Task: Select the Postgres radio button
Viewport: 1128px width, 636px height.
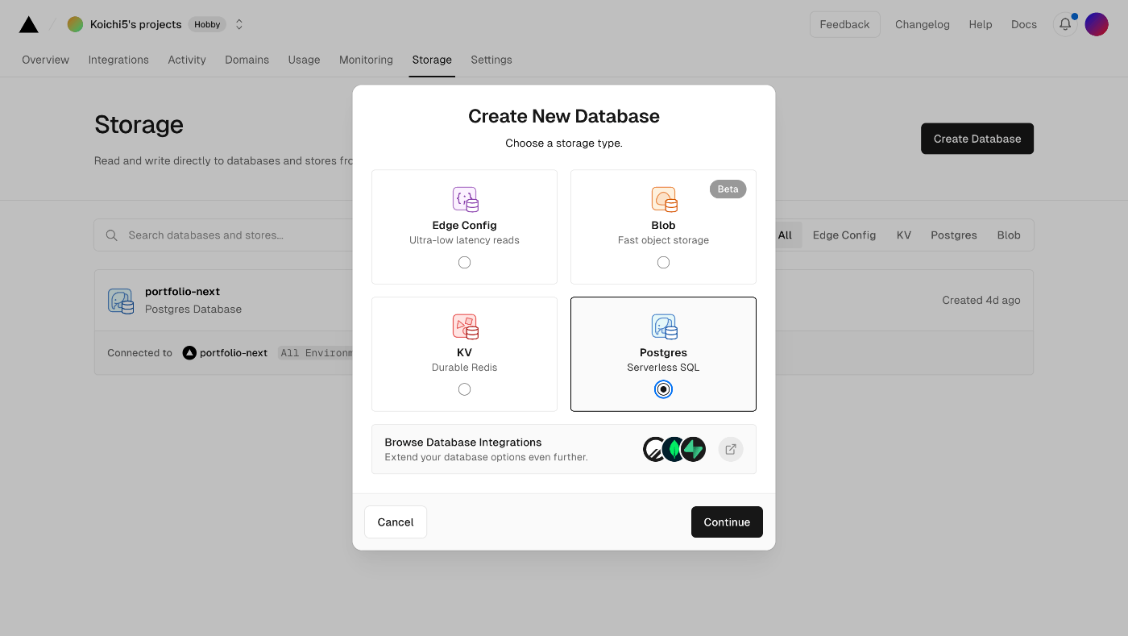Action: pyautogui.click(x=663, y=389)
